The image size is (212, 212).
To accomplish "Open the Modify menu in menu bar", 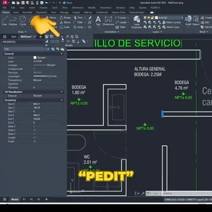I will 92,8.
